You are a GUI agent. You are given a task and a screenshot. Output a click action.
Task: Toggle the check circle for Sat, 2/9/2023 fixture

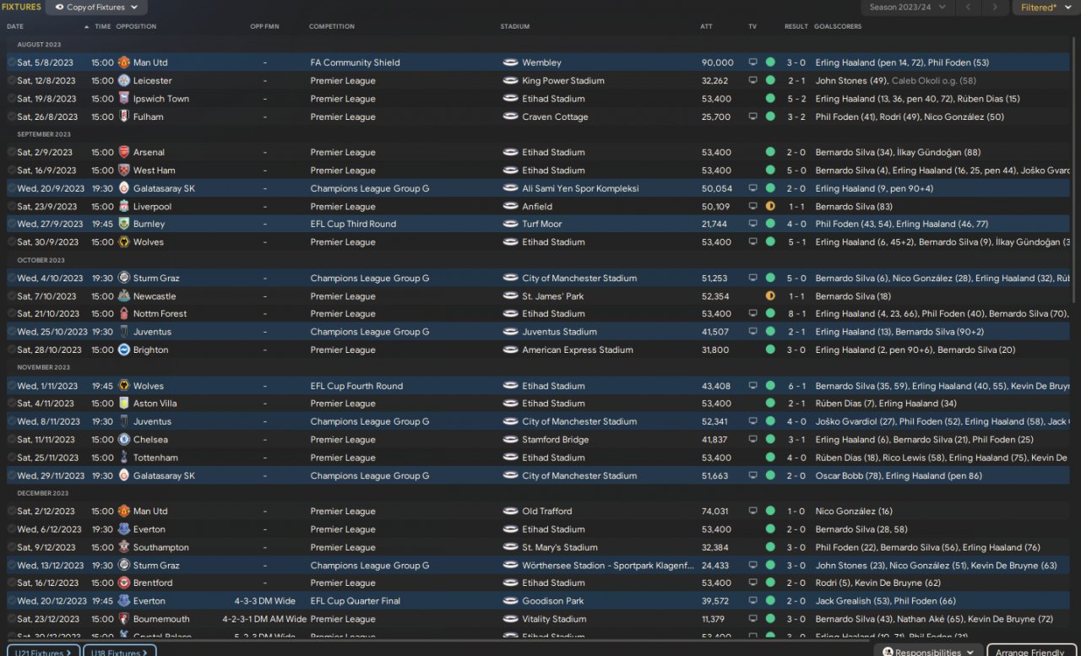12,153
